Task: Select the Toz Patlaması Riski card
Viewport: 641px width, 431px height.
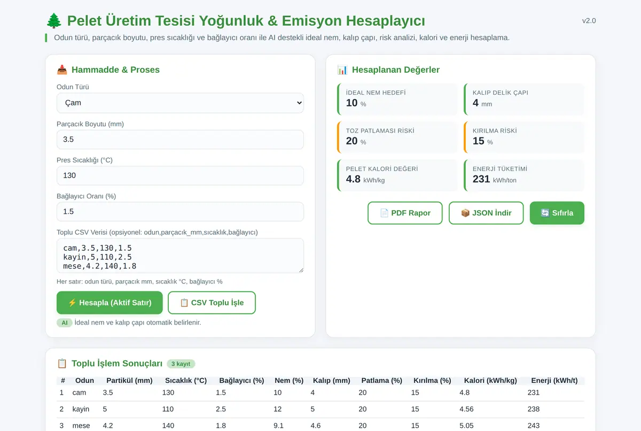Action: coord(397,137)
